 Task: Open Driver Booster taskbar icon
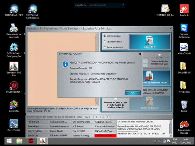[31, 141]
